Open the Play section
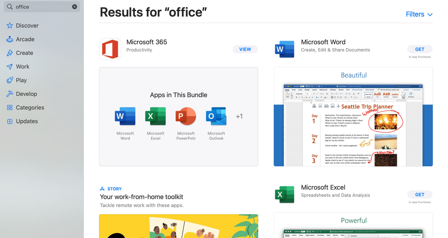This screenshot has height=238, width=448. tap(21, 80)
